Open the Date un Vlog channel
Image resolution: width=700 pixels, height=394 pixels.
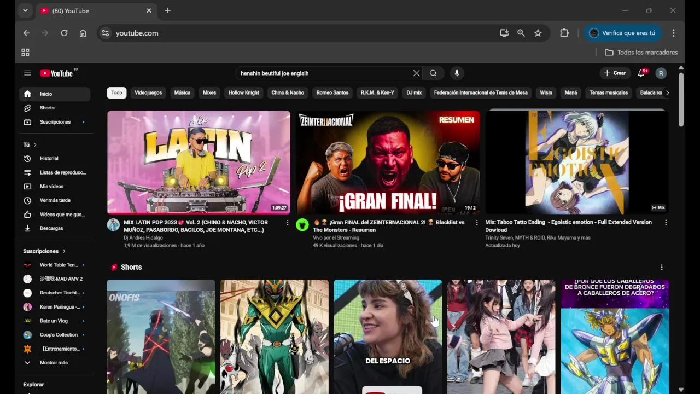pos(55,321)
